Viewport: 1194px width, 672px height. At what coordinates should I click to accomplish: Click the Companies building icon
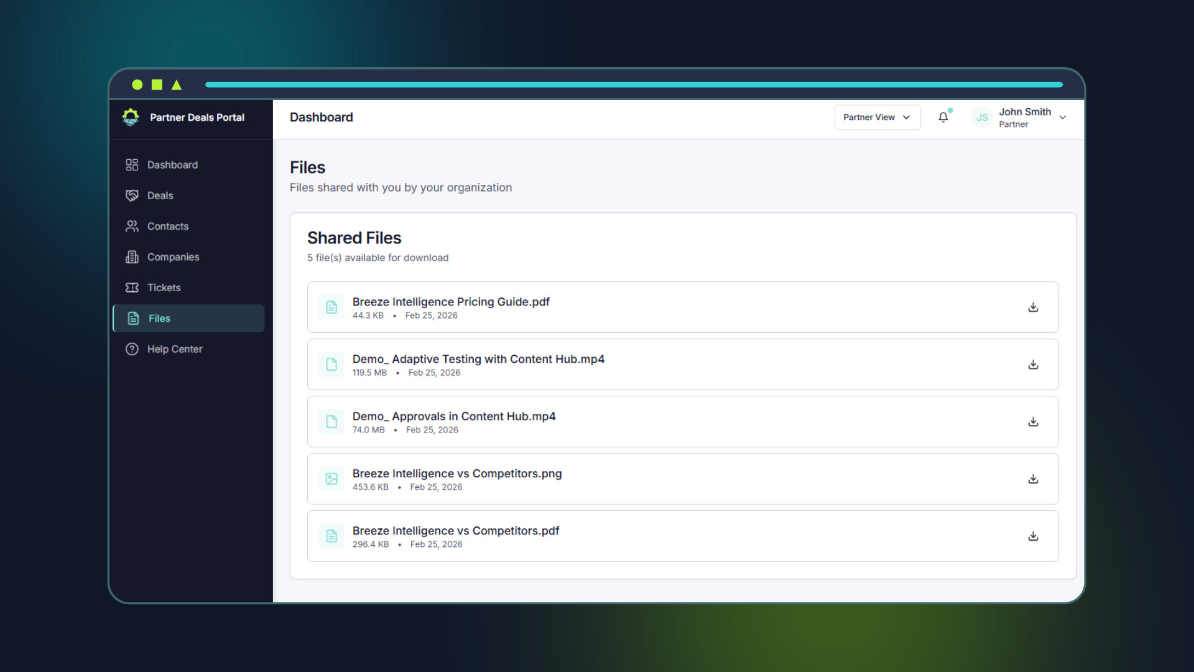click(132, 257)
